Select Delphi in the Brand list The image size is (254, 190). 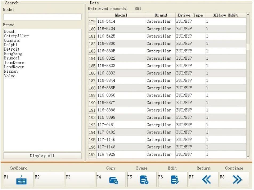coord(11,45)
